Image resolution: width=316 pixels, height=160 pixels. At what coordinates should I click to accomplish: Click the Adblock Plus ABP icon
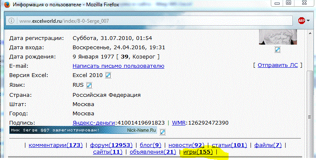(x=302, y=21)
